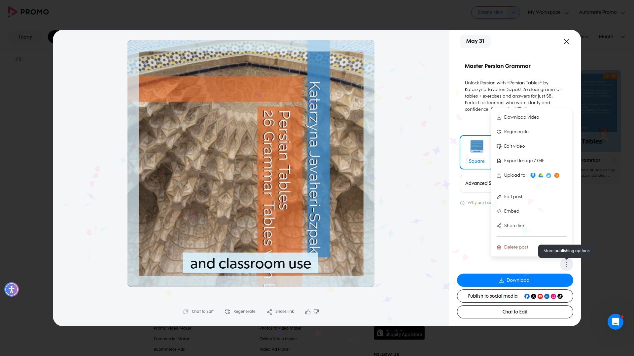Viewport: 634px width, 356px height.
Task: Open the My Workspace dropdown
Action: click(x=548, y=13)
